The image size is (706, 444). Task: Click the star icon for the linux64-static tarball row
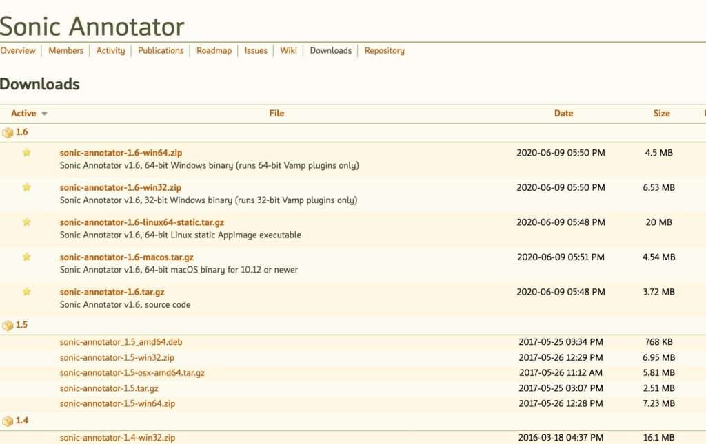coord(27,222)
